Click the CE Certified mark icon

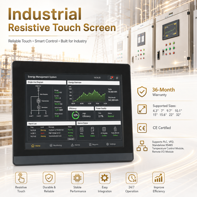(142, 128)
